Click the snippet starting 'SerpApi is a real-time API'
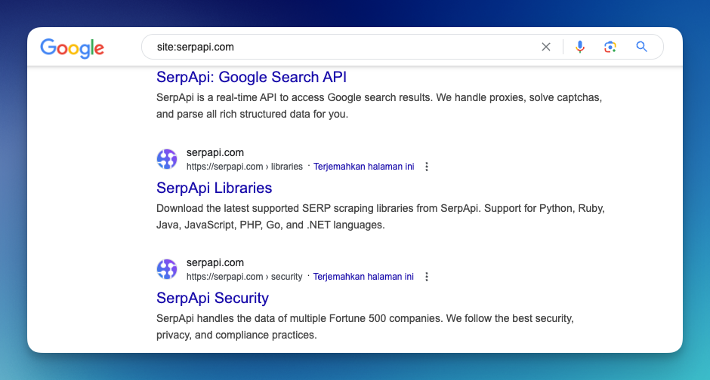Screen dimensions: 710x380 (379, 106)
